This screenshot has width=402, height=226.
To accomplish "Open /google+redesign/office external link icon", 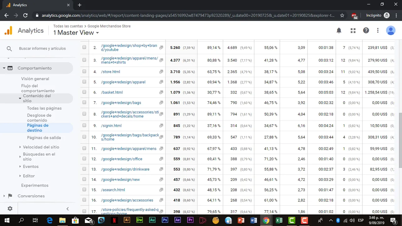I will click(x=161, y=159).
